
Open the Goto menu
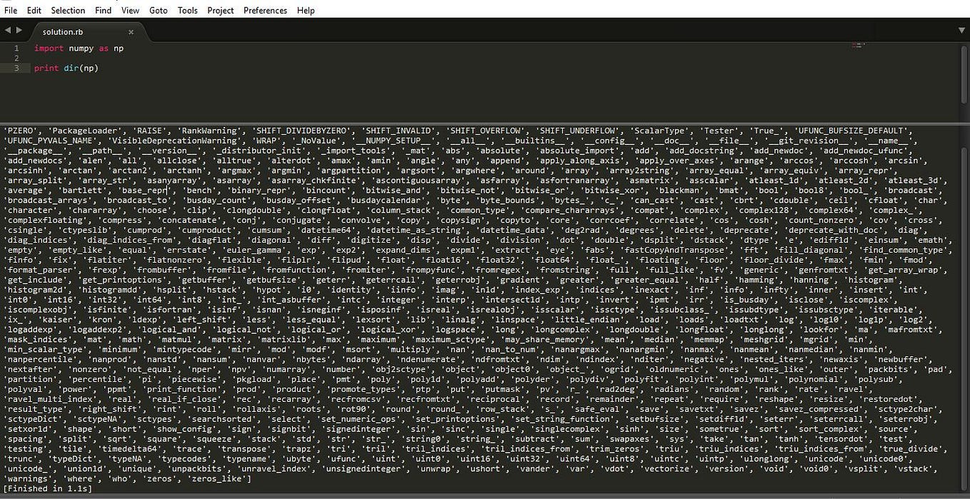158,10
